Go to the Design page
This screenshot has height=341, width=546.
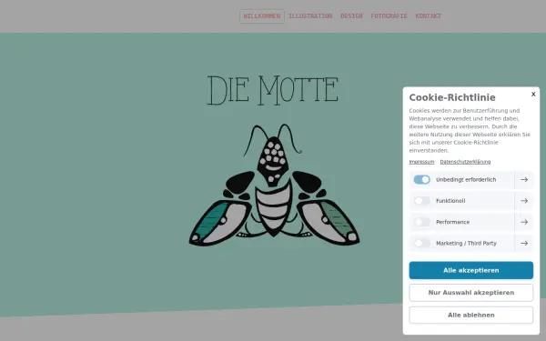(351, 16)
